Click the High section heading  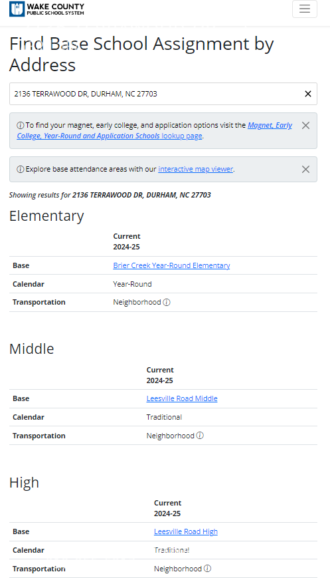click(x=24, y=482)
